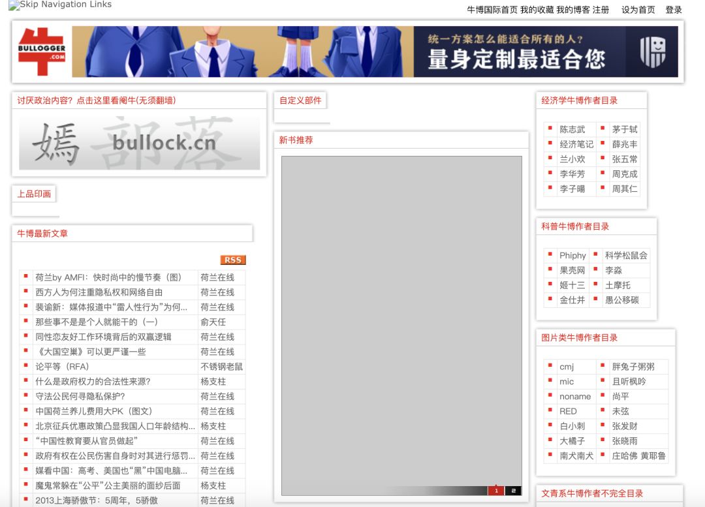Click 设为首页 in top navigation
Viewport: 705px width, 507px height.
pyautogui.click(x=638, y=10)
